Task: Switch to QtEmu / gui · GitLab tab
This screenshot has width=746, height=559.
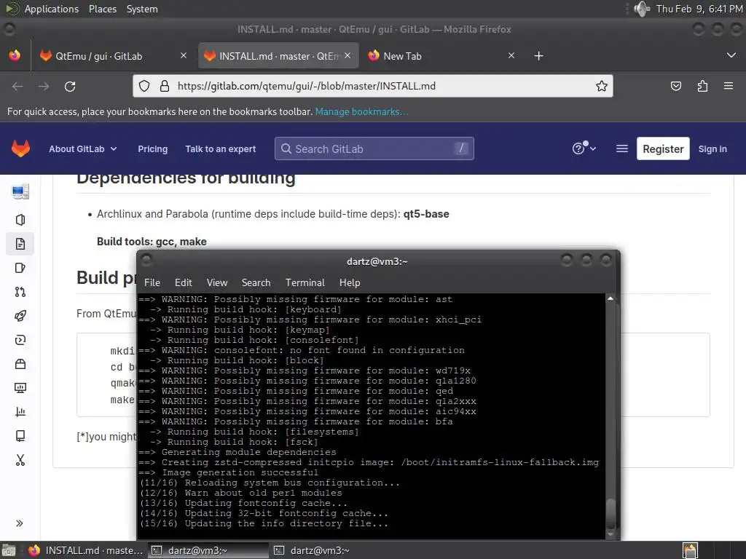Action: point(112,56)
